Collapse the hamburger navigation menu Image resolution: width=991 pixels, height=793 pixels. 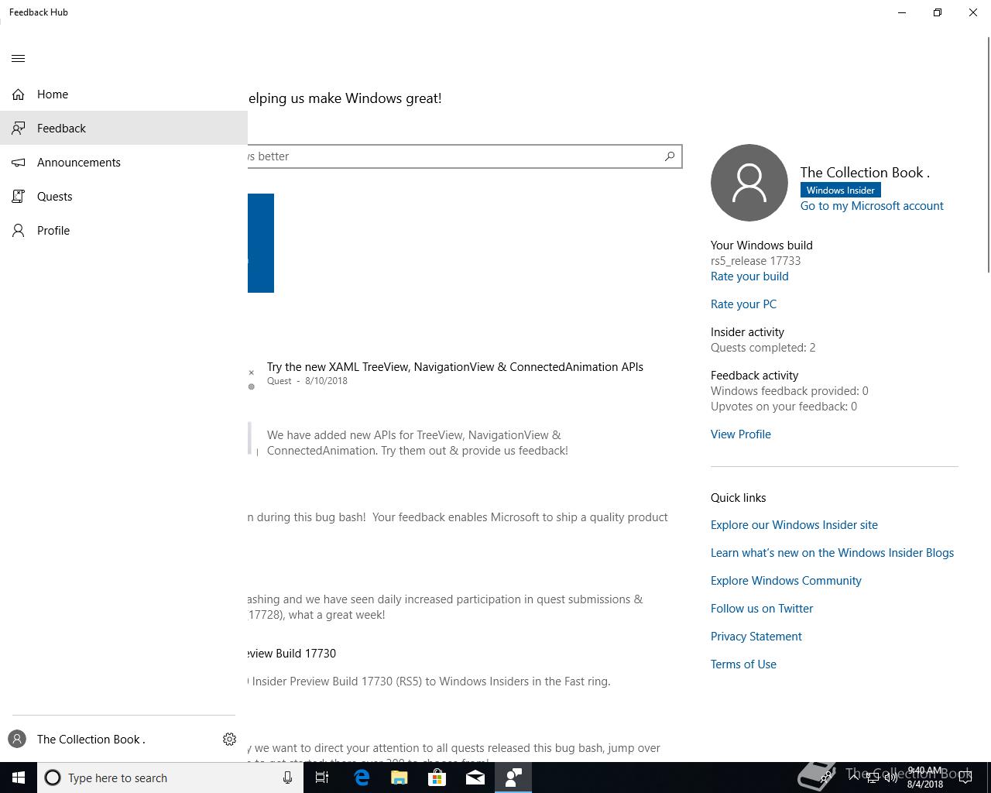[x=19, y=59]
